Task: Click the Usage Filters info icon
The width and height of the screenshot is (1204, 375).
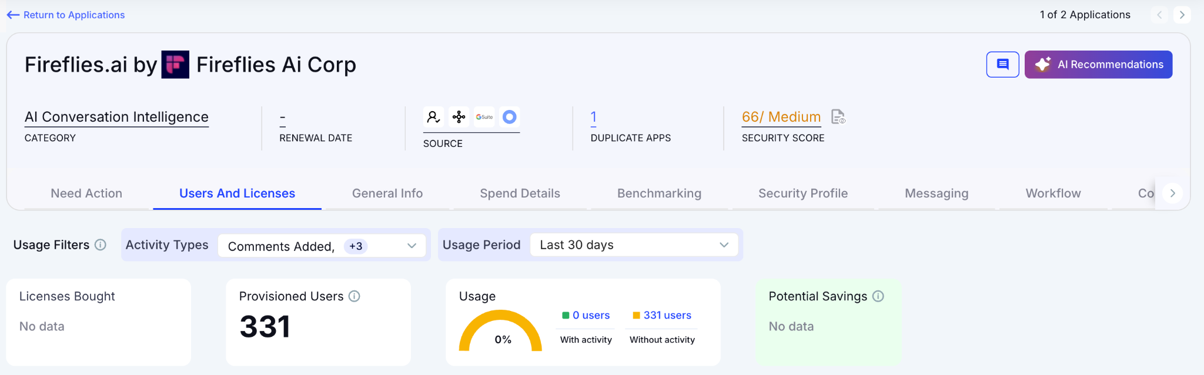Action: tap(101, 245)
